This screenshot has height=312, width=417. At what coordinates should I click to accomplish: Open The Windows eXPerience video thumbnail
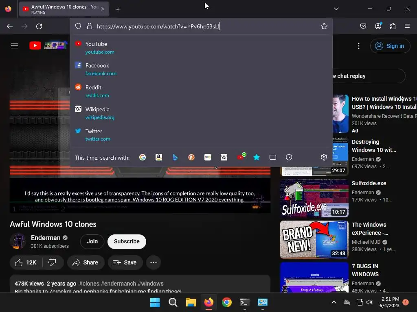point(314,240)
